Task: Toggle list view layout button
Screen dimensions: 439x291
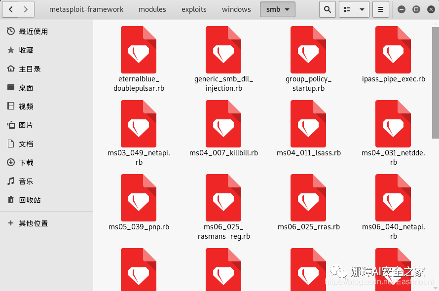Action: [x=347, y=9]
